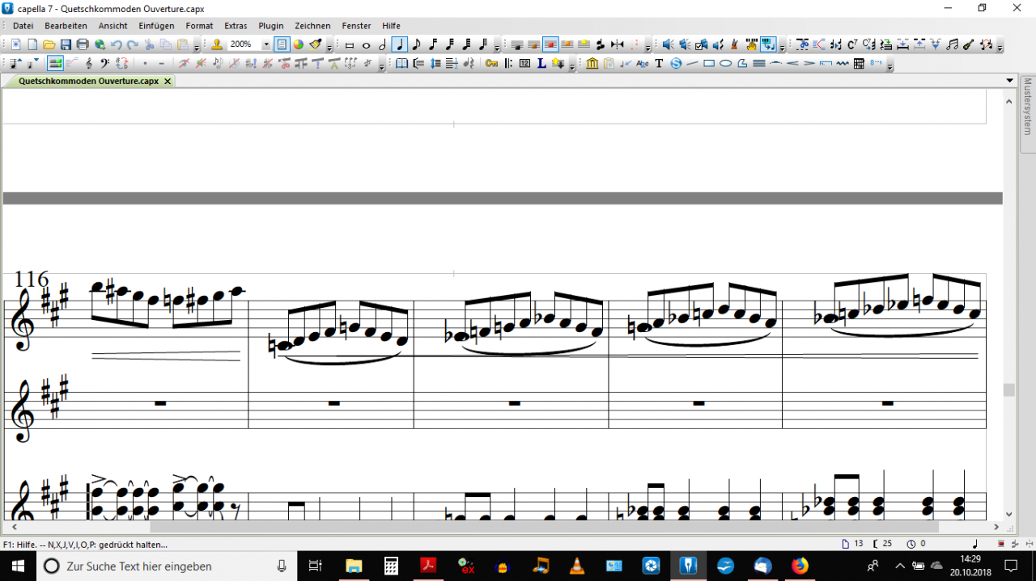This screenshot has height=581, width=1036.
Task: Click the redo arrow icon
Action: (133, 44)
